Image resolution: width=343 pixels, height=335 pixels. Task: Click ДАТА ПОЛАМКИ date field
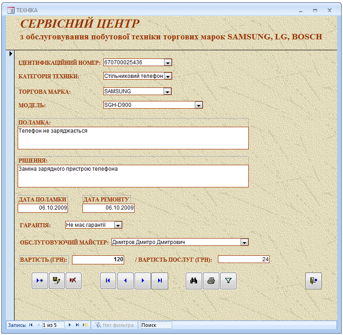coord(43,208)
